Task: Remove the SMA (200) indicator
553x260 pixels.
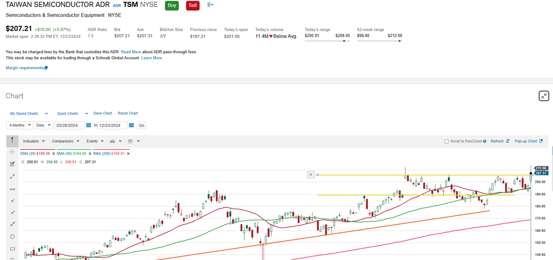Action: (128, 154)
